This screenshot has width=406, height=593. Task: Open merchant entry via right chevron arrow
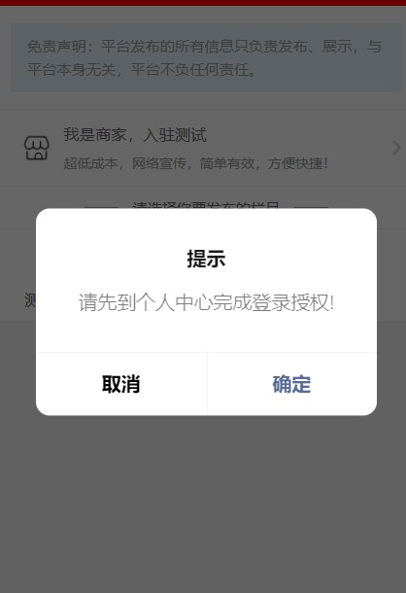(x=396, y=148)
